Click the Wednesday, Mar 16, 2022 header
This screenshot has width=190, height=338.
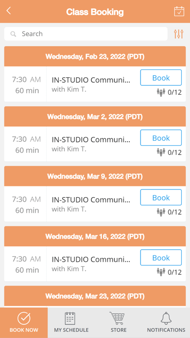pos(95,237)
